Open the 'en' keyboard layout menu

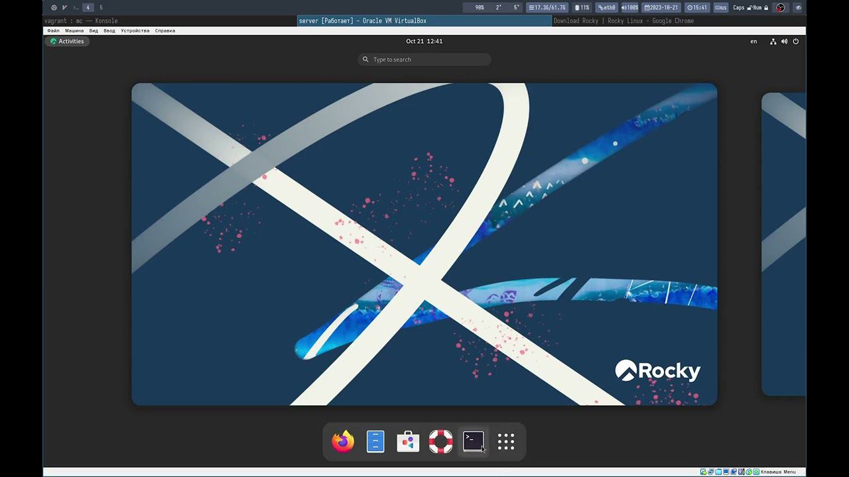pyautogui.click(x=753, y=41)
